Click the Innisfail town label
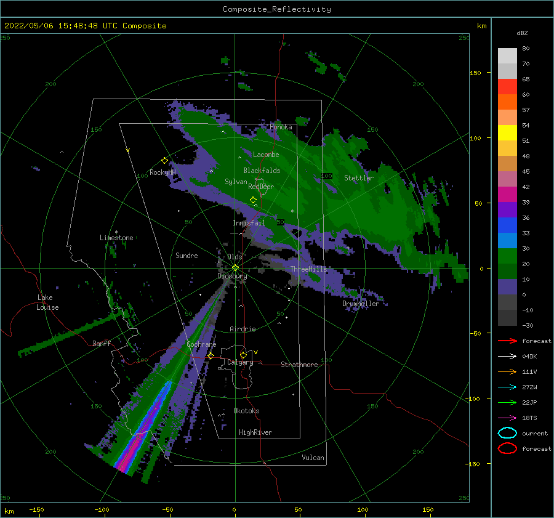Viewport: 554px width, 518px height. 249,223
